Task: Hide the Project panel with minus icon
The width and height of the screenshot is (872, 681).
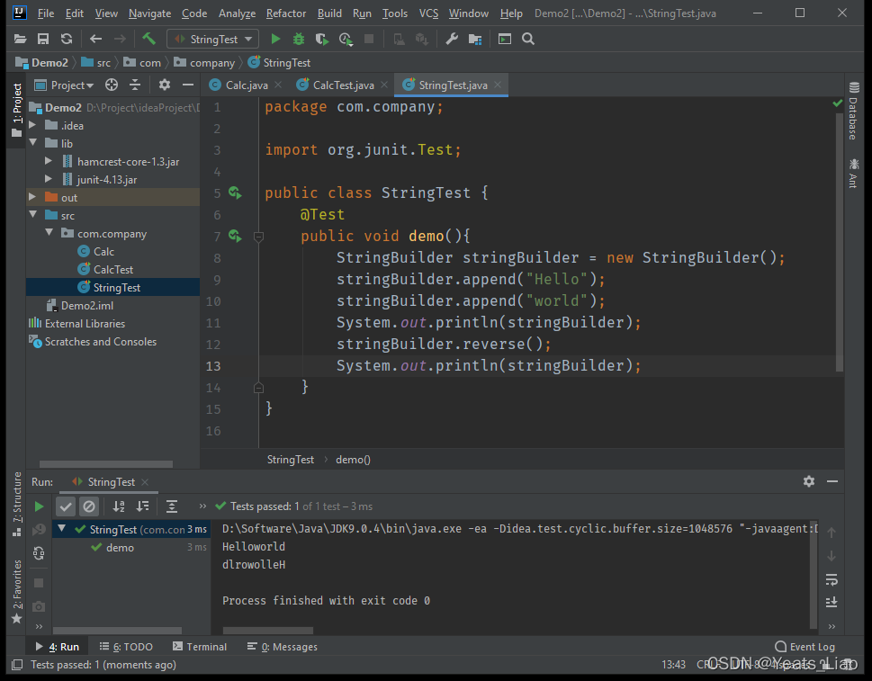Action: pos(188,85)
